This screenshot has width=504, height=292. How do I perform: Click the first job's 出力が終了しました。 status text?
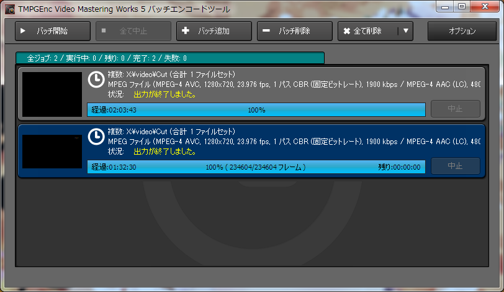(165, 94)
